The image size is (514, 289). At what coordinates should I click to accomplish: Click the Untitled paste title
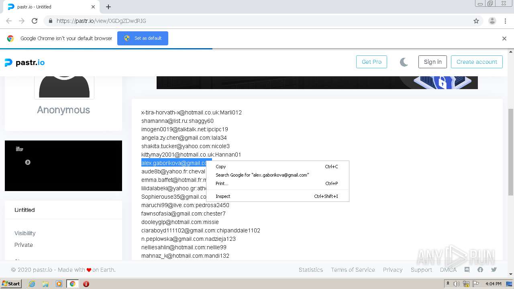pyautogui.click(x=24, y=210)
